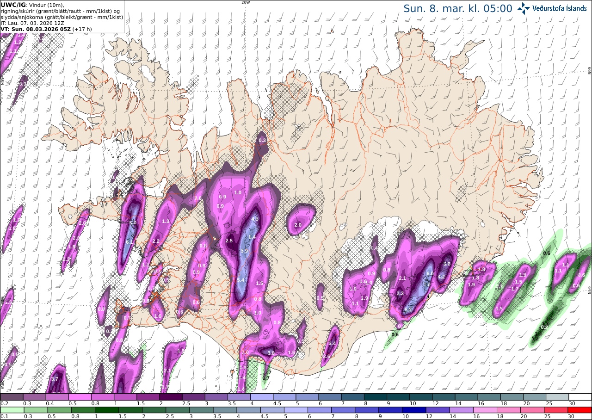Screen dimensions: 592x420
Task: Click the '5.0' value in western band
Action: click(133, 223)
